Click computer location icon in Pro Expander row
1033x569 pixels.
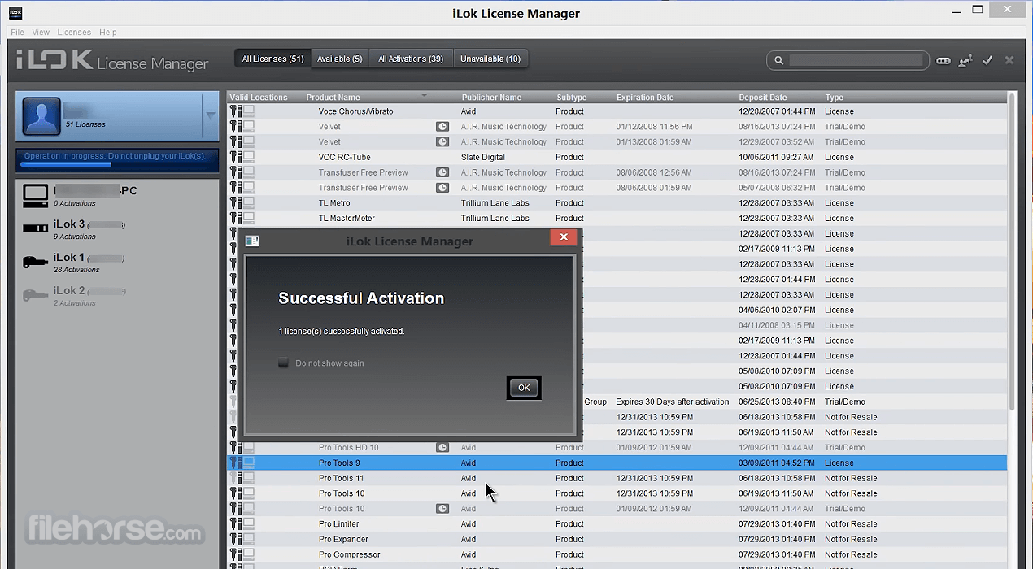tap(249, 539)
